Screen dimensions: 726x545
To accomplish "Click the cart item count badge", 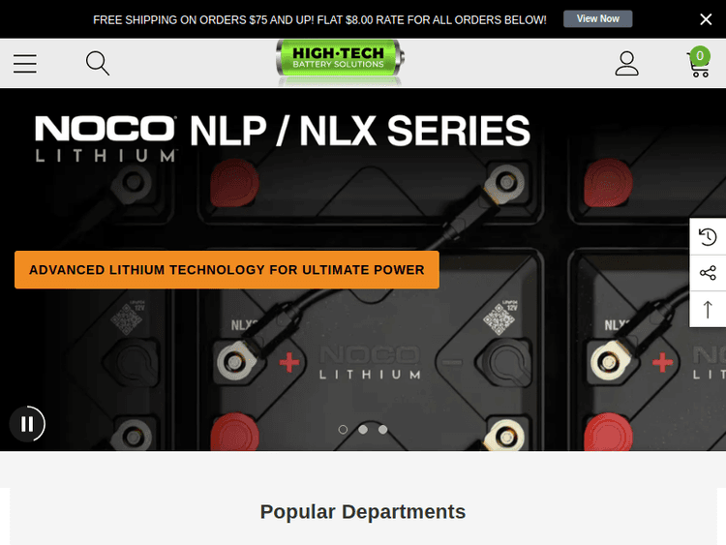I will coord(700,56).
